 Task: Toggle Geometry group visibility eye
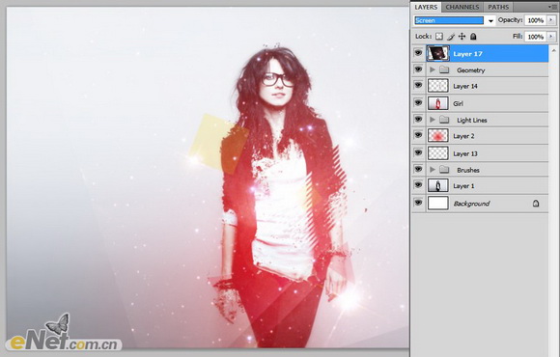click(418, 69)
